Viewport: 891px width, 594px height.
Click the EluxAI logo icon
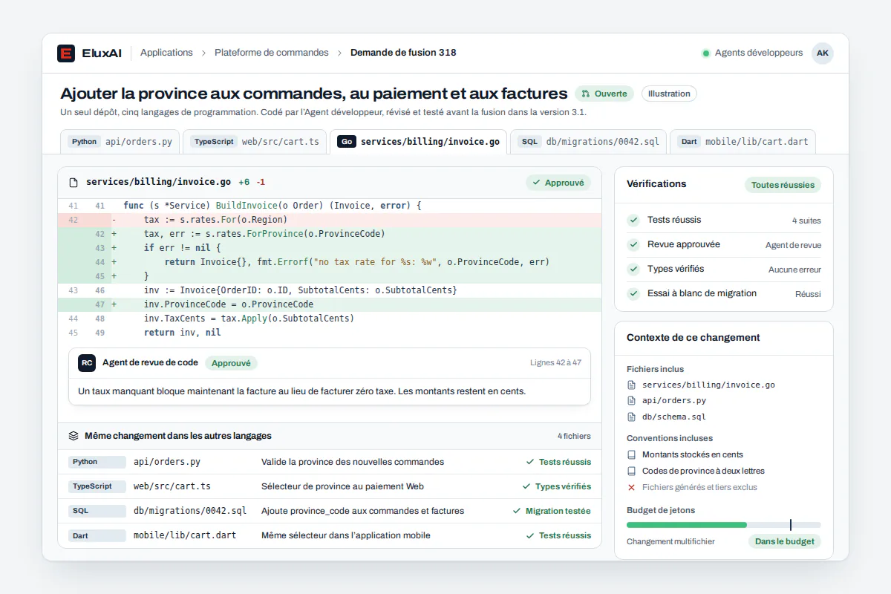[66, 53]
